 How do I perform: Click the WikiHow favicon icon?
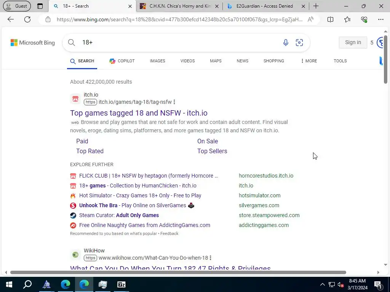[75, 254]
